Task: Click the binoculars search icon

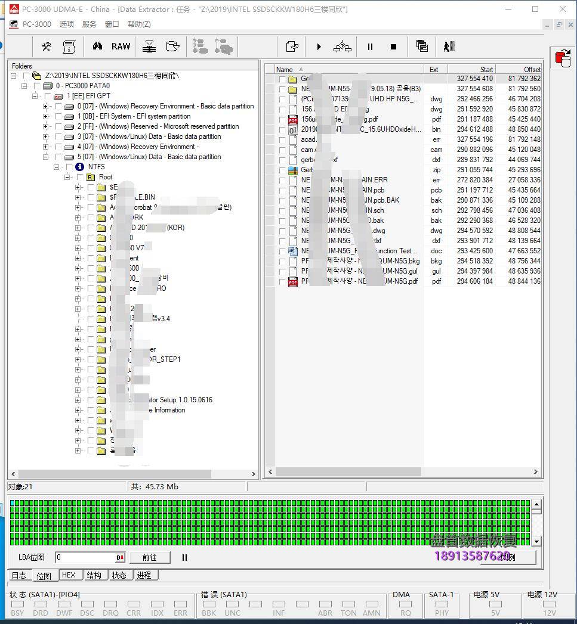Action: [x=97, y=46]
